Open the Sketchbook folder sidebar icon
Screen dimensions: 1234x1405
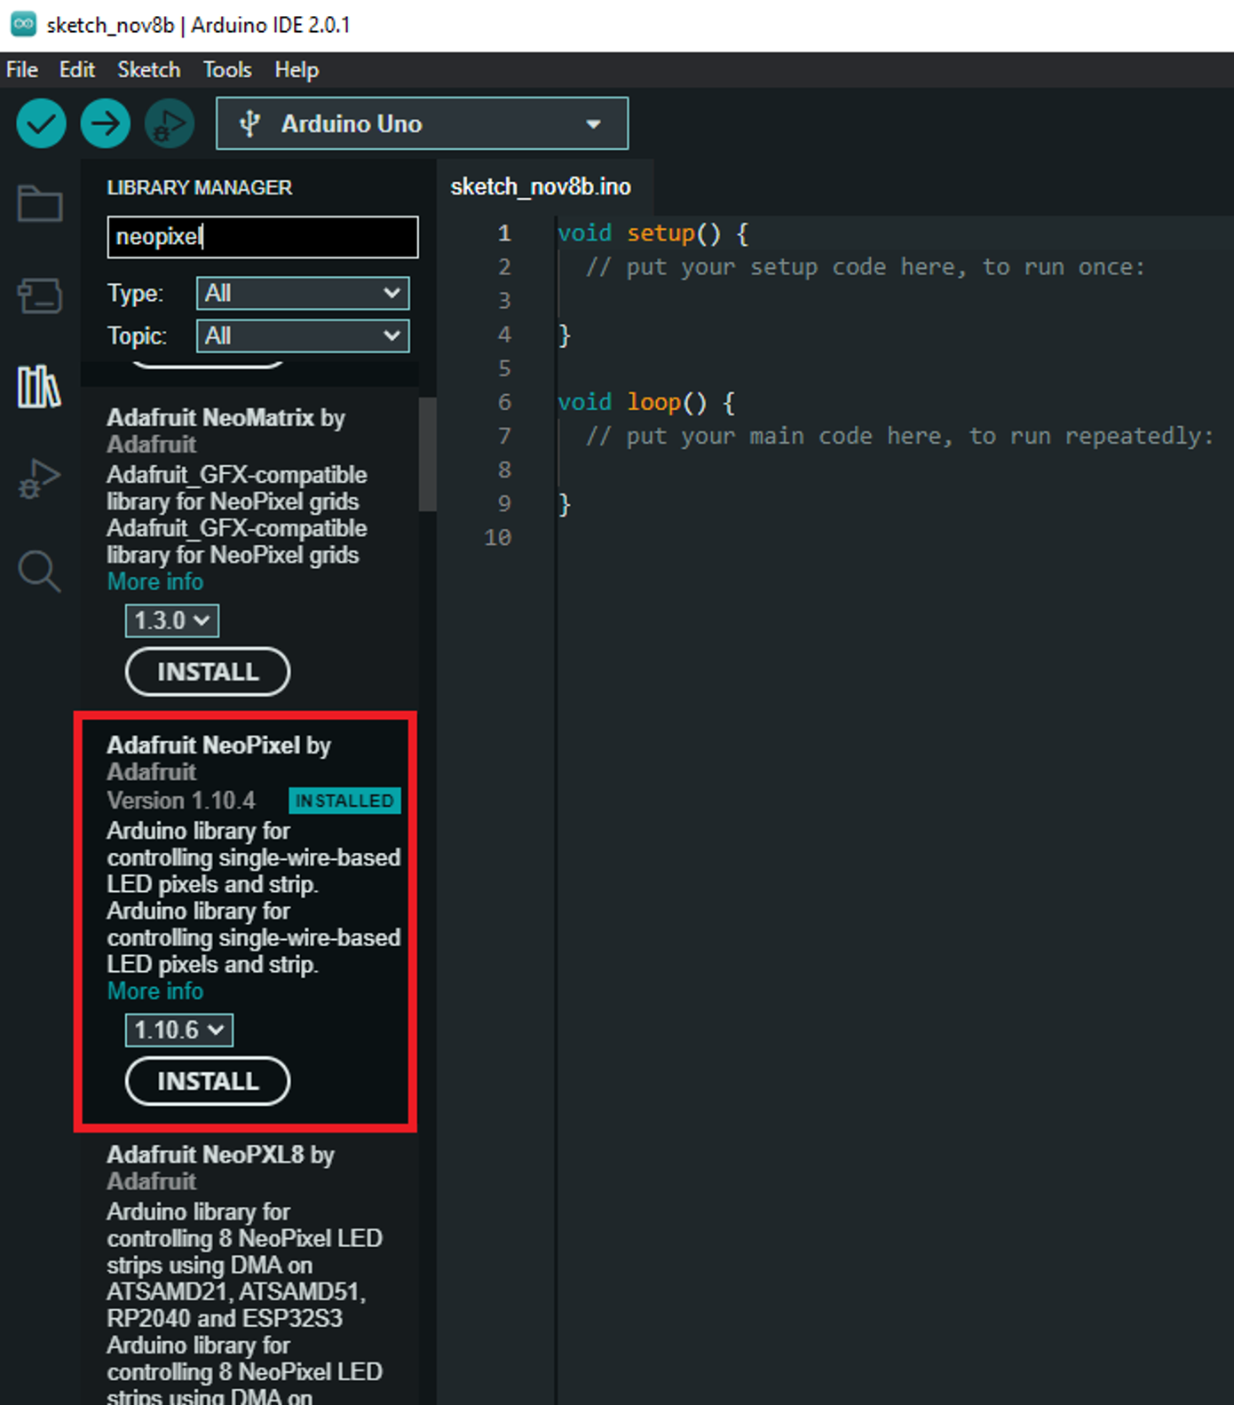coord(40,204)
